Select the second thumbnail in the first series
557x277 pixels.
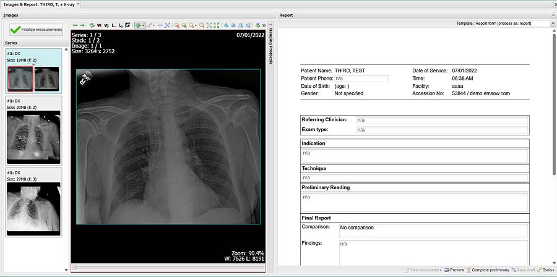47,79
